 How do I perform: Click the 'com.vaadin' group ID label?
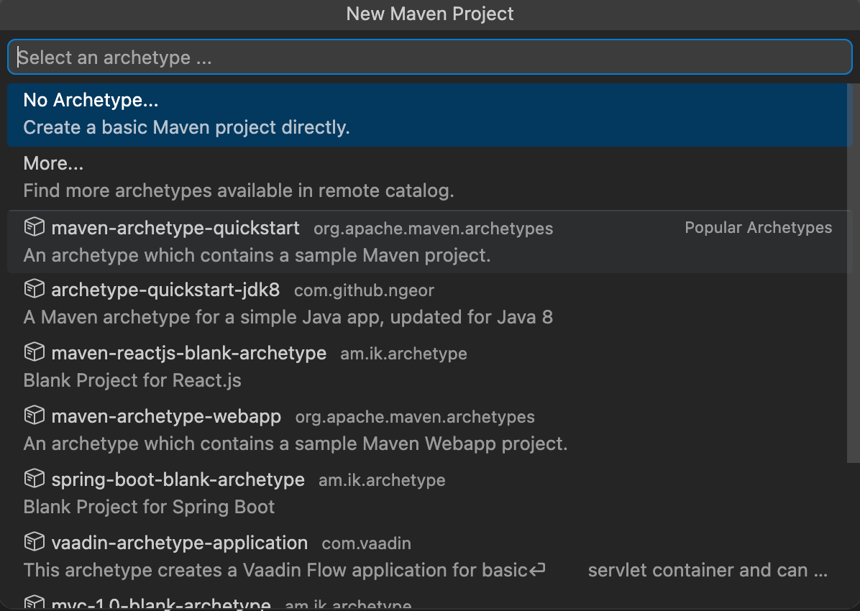367,543
